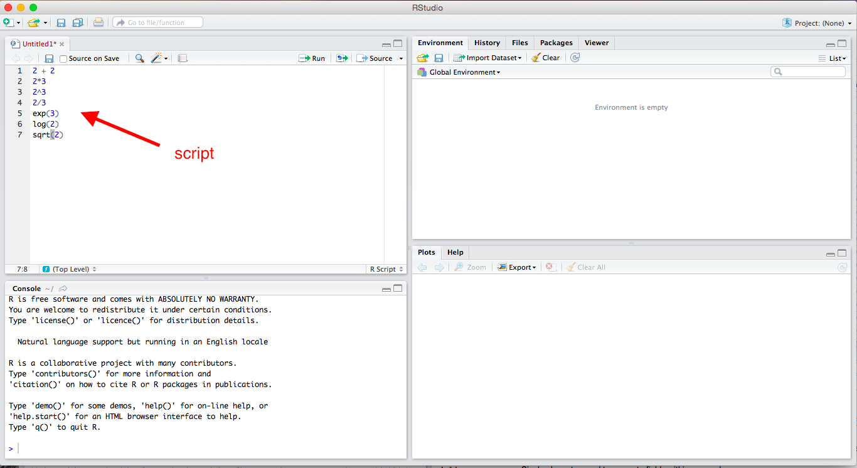Open the Global Environment selector

(x=459, y=72)
